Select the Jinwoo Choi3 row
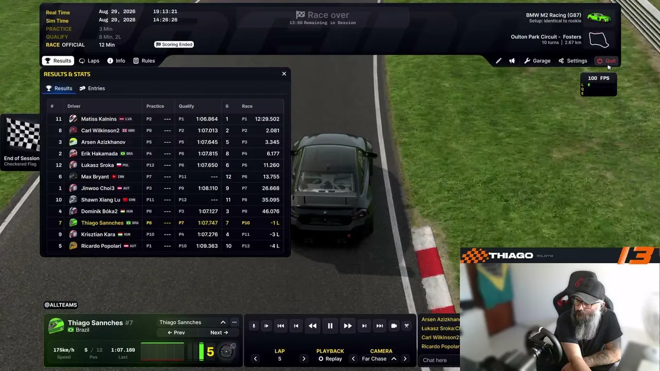 click(165, 188)
